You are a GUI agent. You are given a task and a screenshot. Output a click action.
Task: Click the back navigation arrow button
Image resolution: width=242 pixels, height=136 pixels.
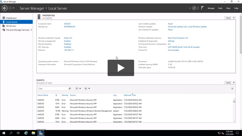pos(5,8)
